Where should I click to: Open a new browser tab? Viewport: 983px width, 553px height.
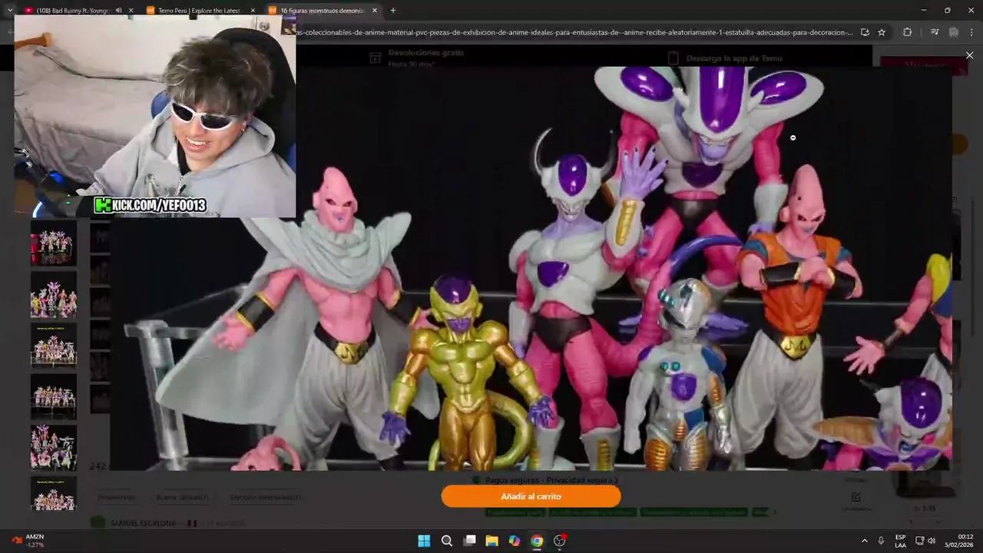[393, 11]
